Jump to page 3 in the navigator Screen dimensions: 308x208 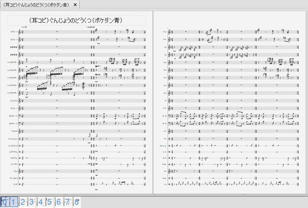point(32,202)
